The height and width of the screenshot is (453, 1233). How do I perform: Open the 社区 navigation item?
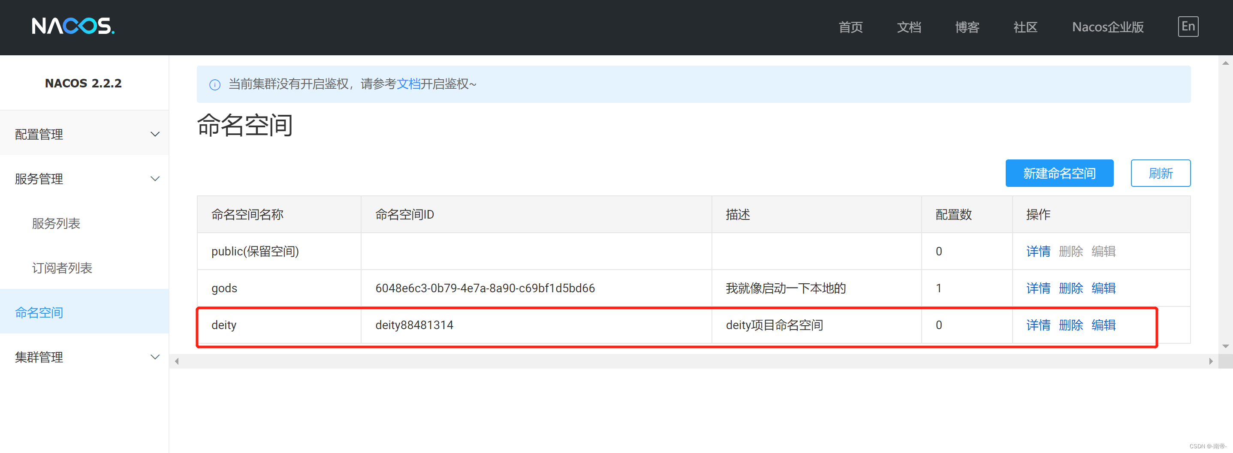[x=1025, y=27]
